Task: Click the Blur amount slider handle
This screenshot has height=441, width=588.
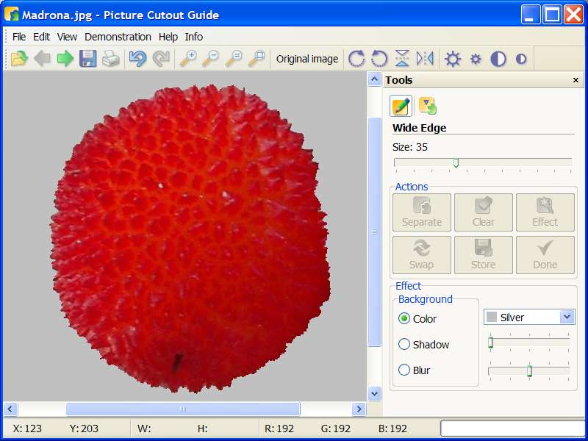Action: [529, 371]
